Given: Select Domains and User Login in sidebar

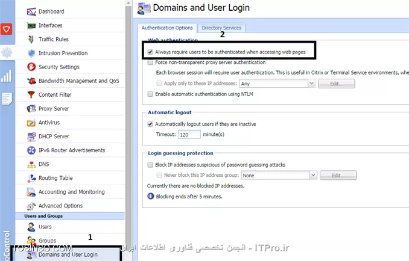Looking at the screenshot, I should 68,254.
